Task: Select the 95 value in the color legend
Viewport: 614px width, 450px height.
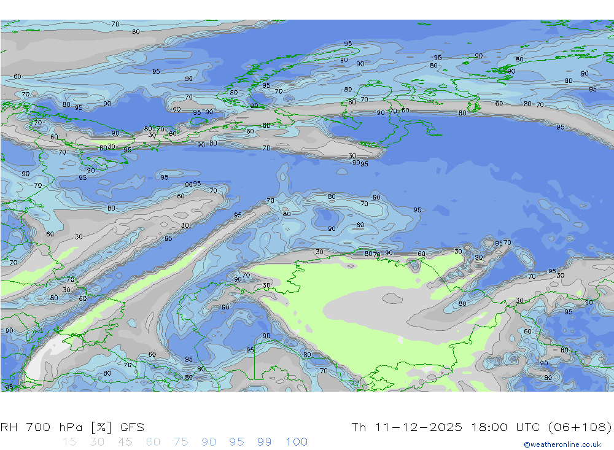Action: point(236,442)
